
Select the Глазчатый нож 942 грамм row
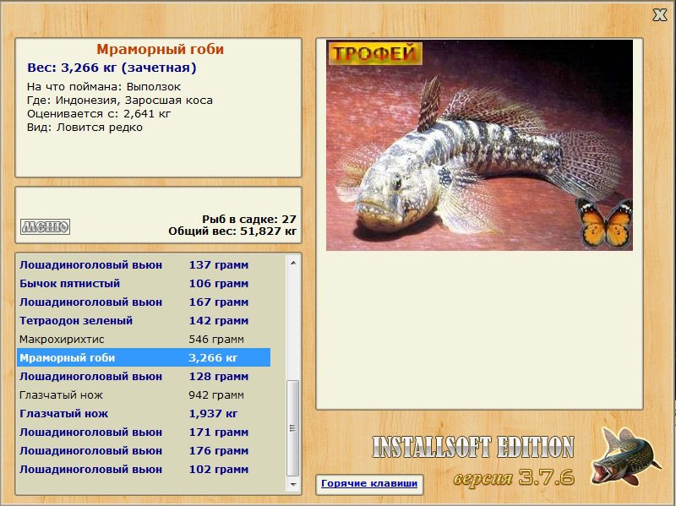pos(144,394)
